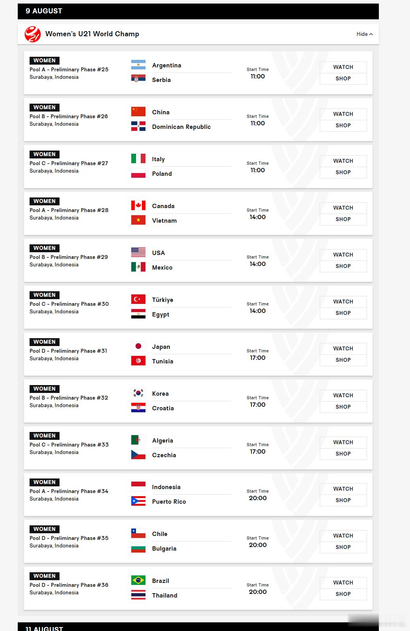410x631 pixels.
Task: Click the Women's U21 World Champ logo icon
Action: (x=32, y=34)
